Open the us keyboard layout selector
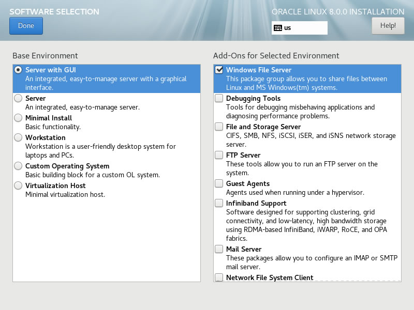 click(x=300, y=28)
